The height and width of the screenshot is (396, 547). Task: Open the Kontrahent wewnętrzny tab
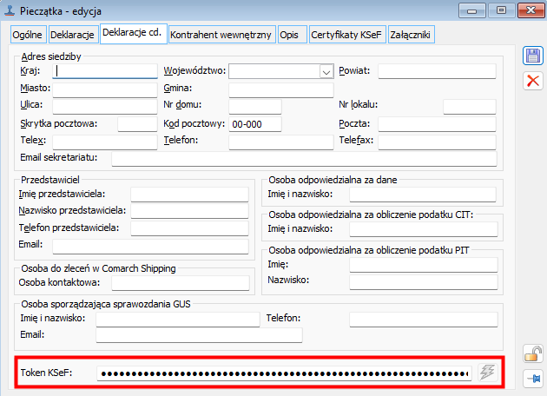click(x=221, y=35)
